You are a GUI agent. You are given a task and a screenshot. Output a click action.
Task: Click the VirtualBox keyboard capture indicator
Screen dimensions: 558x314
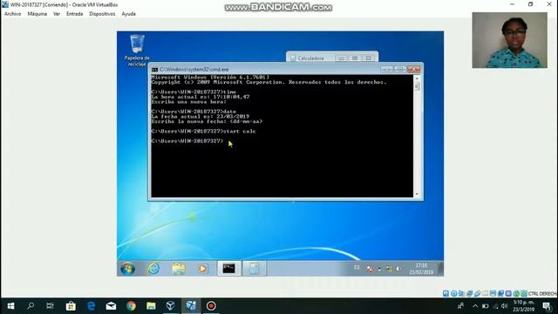(524, 293)
